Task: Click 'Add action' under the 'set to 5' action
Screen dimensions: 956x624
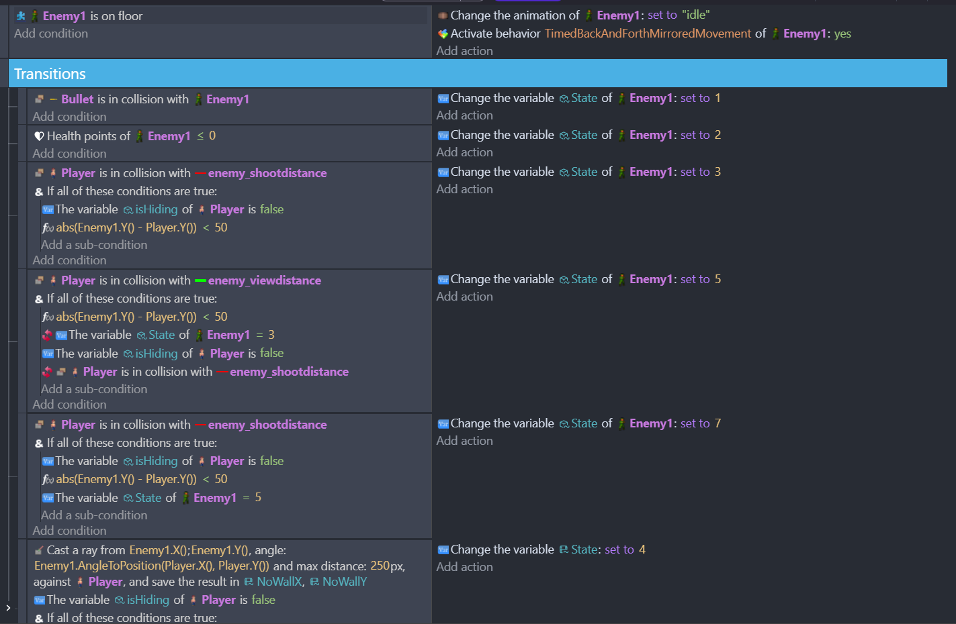Action: coord(464,297)
